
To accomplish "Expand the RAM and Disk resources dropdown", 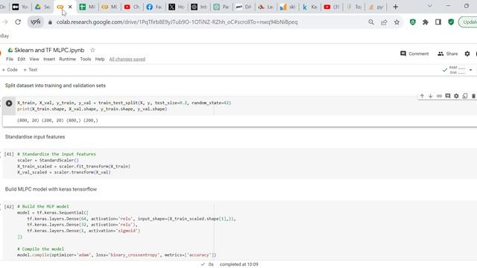I will pos(470,70).
